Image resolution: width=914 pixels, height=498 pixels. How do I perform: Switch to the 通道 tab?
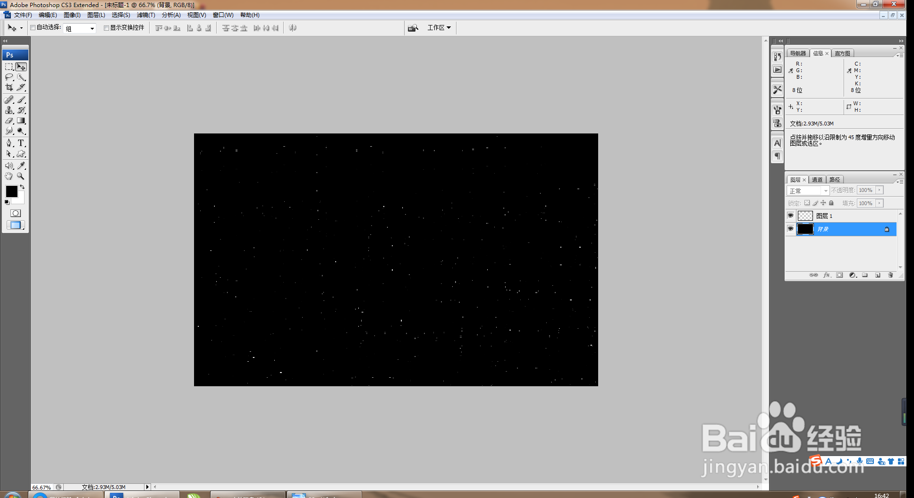point(817,180)
